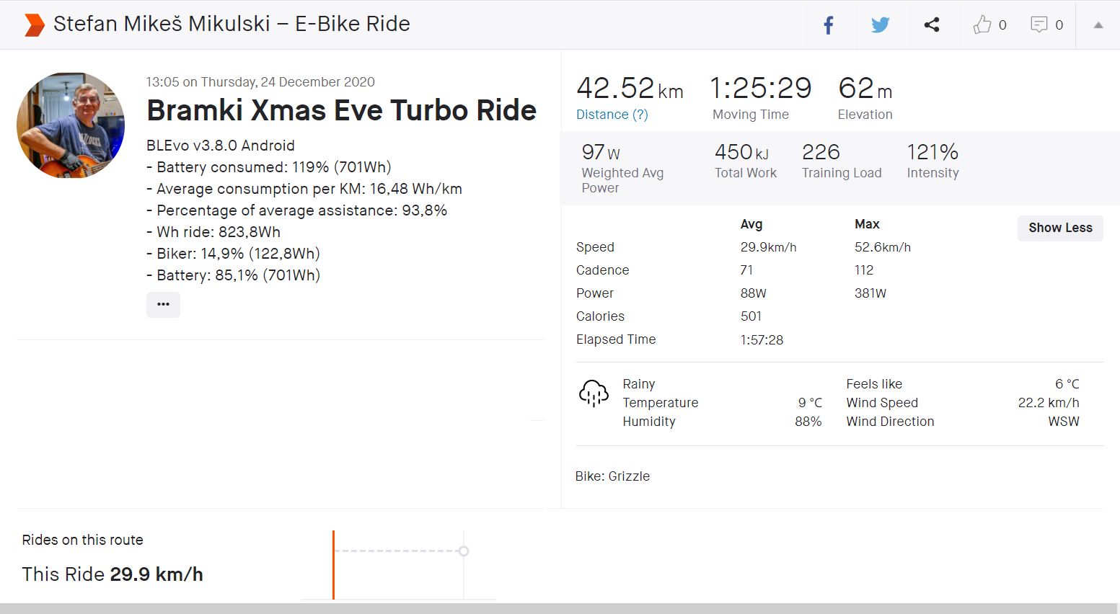
Task: Give kudos with the thumbs-up icon
Action: [x=982, y=25]
